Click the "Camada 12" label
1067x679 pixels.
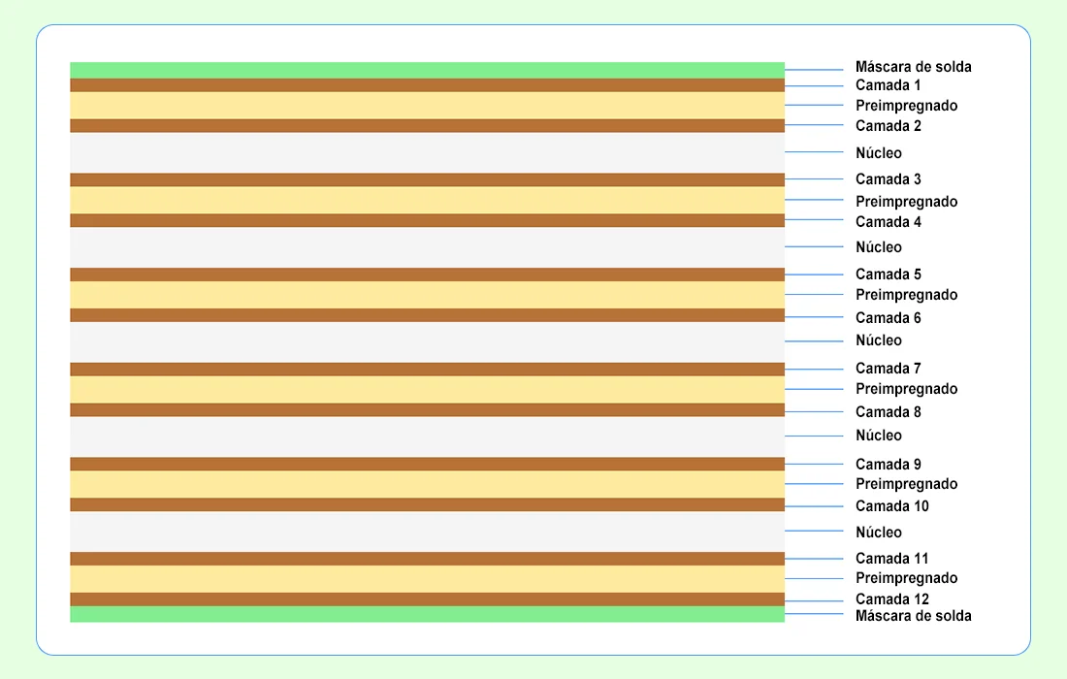tap(891, 599)
